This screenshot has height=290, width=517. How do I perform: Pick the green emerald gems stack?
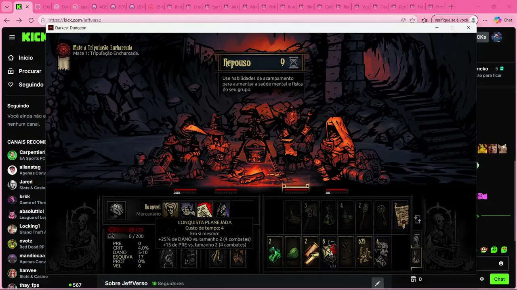click(275, 252)
